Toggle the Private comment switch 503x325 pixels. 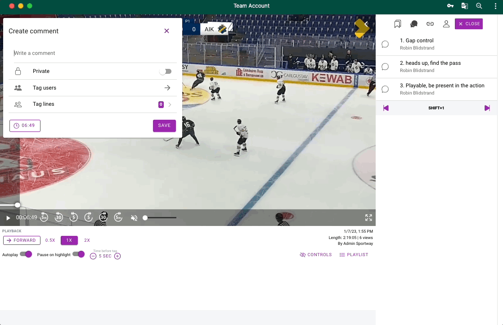[x=165, y=72]
